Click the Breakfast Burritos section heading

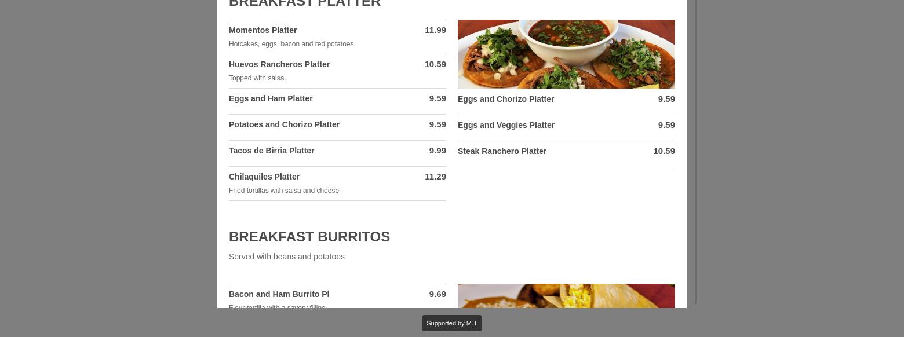pos(309,237)
